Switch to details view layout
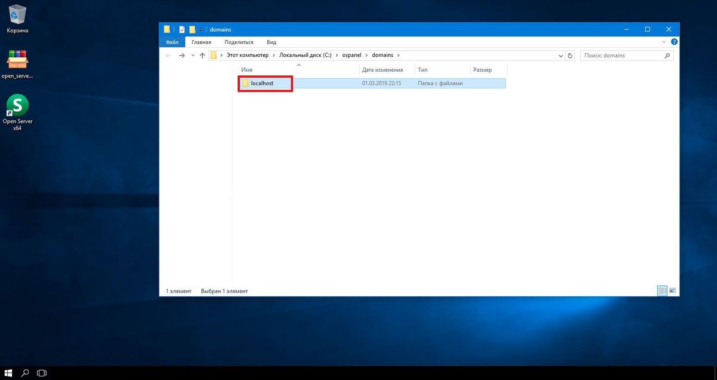Screen dimensions: 717x380 (x=662, y=291)
